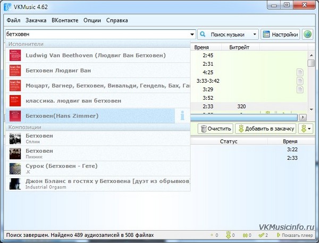Open the Файл menu

pyautogui.click(x=13, y=21)
